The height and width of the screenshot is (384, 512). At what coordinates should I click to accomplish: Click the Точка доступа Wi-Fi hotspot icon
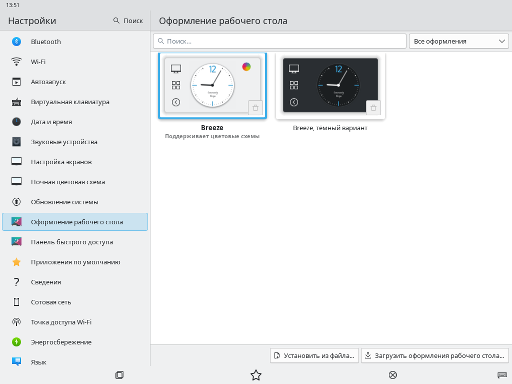point(16,322)
